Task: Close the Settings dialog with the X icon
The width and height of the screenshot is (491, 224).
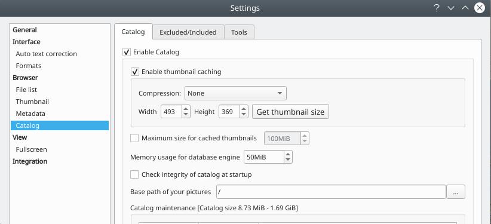Action: coord(480,8)
